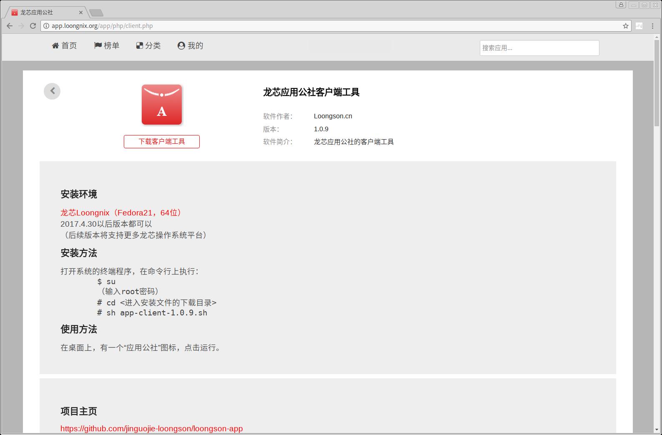Click the $ su command line
Image resolution: width=662 pixels, height=435 pixels.
click(106, 282)
